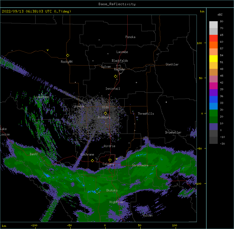Click the yellow marker south of RedDeer
234x229 pixels.
(x=115, y=76)
